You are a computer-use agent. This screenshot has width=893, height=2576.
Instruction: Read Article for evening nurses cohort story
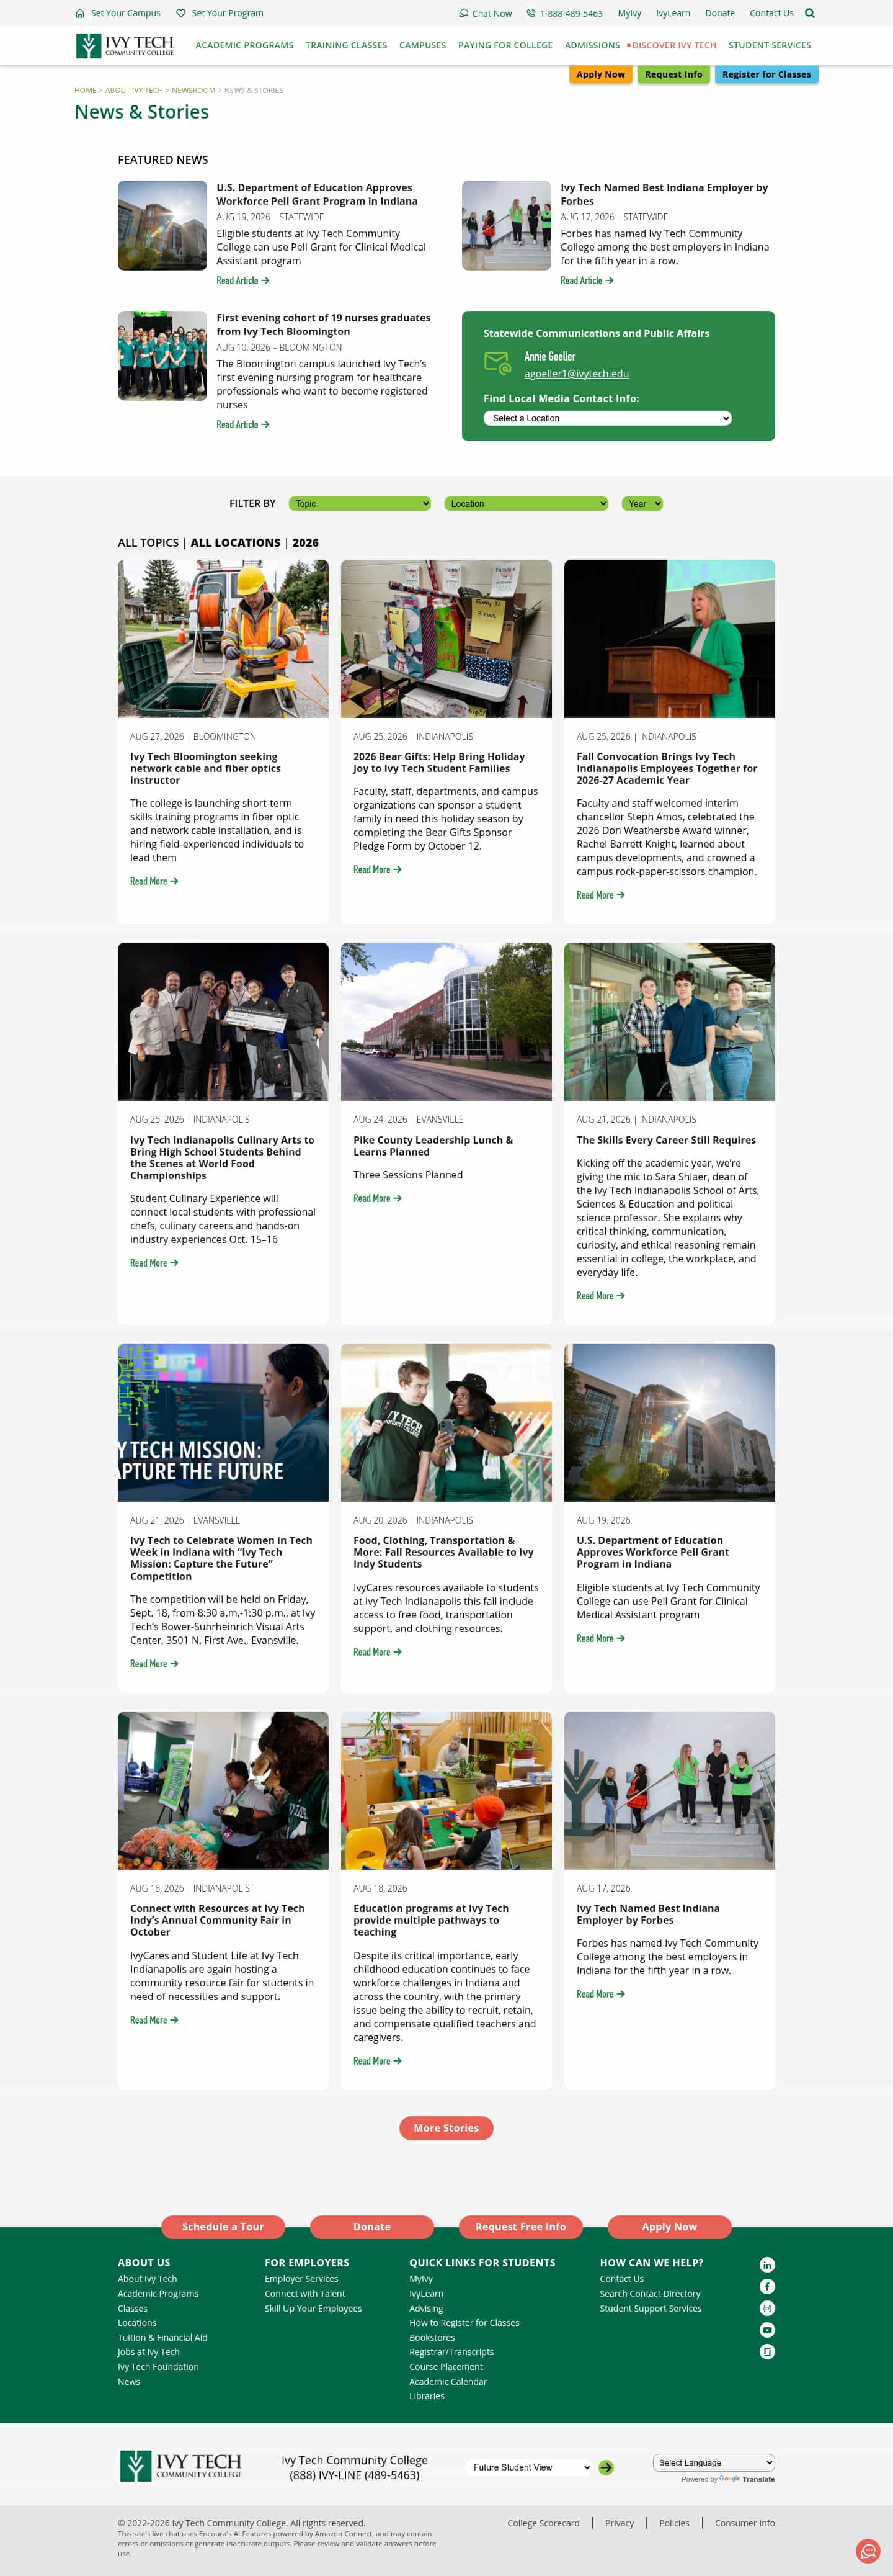click(242, 425)
